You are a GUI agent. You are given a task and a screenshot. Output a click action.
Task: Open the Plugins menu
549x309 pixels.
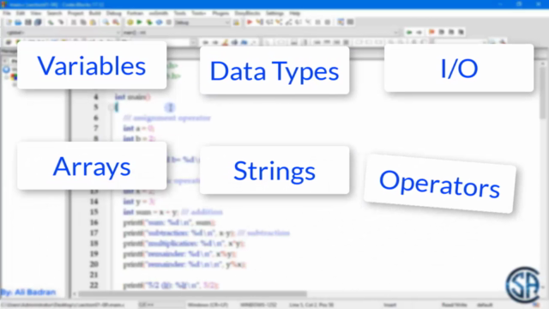coord(220,14)
